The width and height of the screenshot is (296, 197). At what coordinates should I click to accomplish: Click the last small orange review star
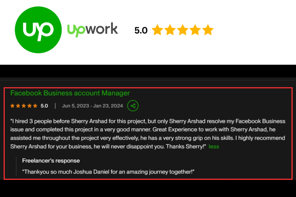click(x=35, y=106)
